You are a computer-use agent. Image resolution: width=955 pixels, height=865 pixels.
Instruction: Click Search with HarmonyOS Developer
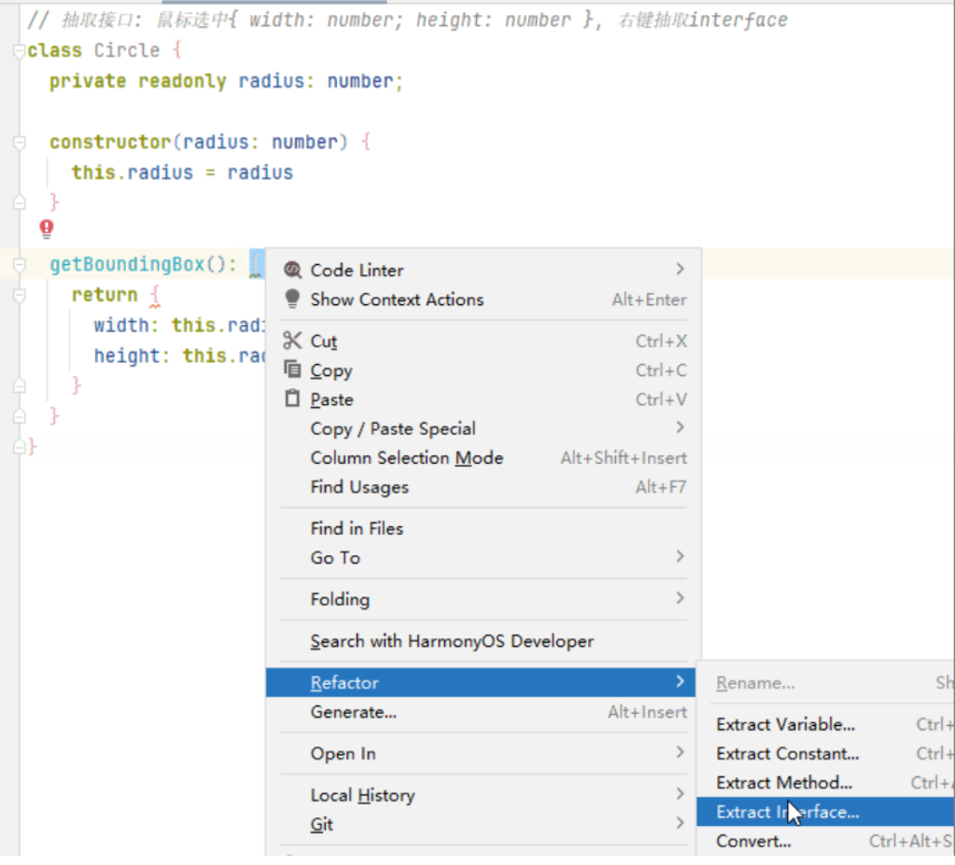[x=452, y=641]
